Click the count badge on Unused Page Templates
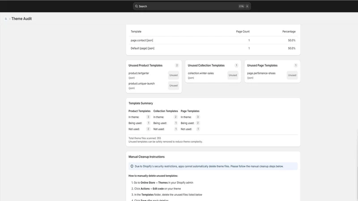The width and height of the screenshot is (358, 201). (296, 65)
